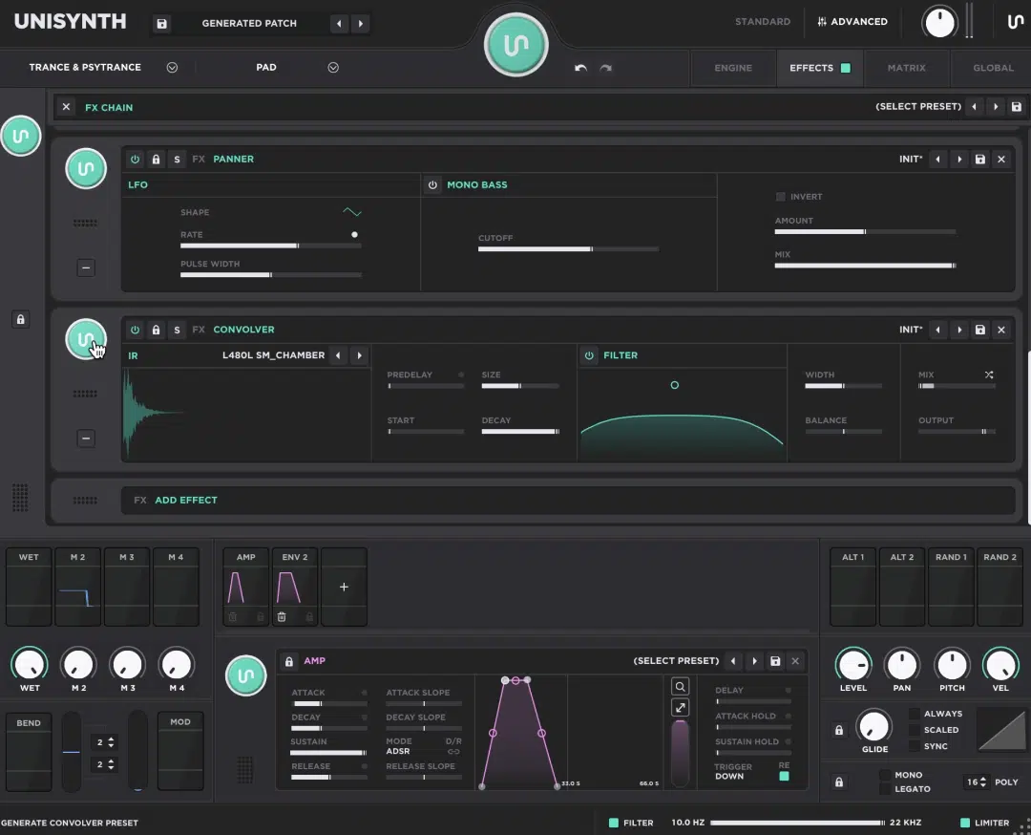
Task: Open the L480L SM_CHAMBER IR next-arrow
Action: [359, 354]
